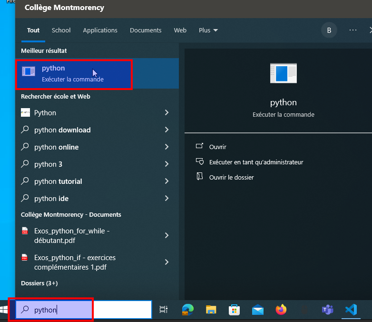Expand arrow for python tutorial suggestion

167,181
